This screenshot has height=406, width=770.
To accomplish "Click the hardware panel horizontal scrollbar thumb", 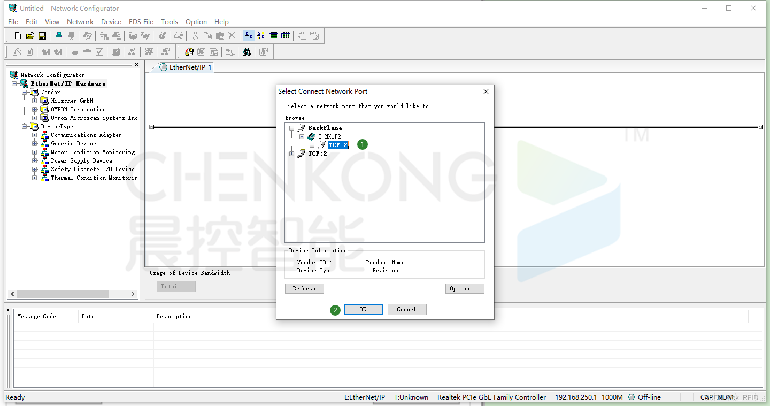I will pos(63,294).
